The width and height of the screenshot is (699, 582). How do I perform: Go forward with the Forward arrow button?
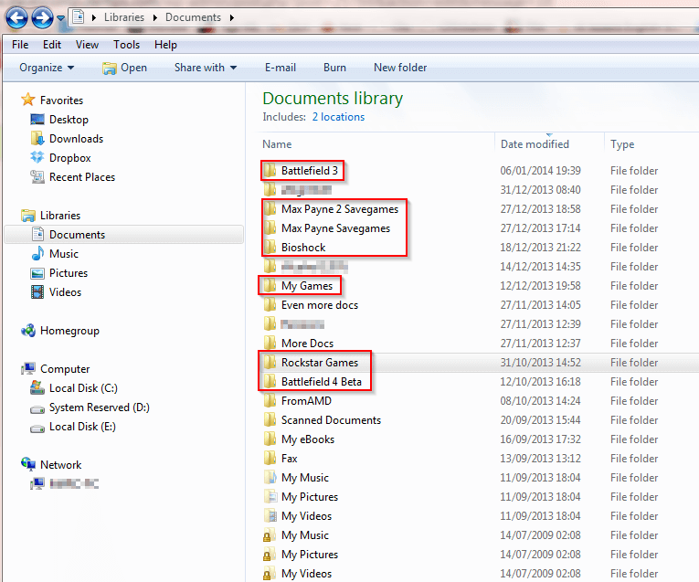point(42,18)
